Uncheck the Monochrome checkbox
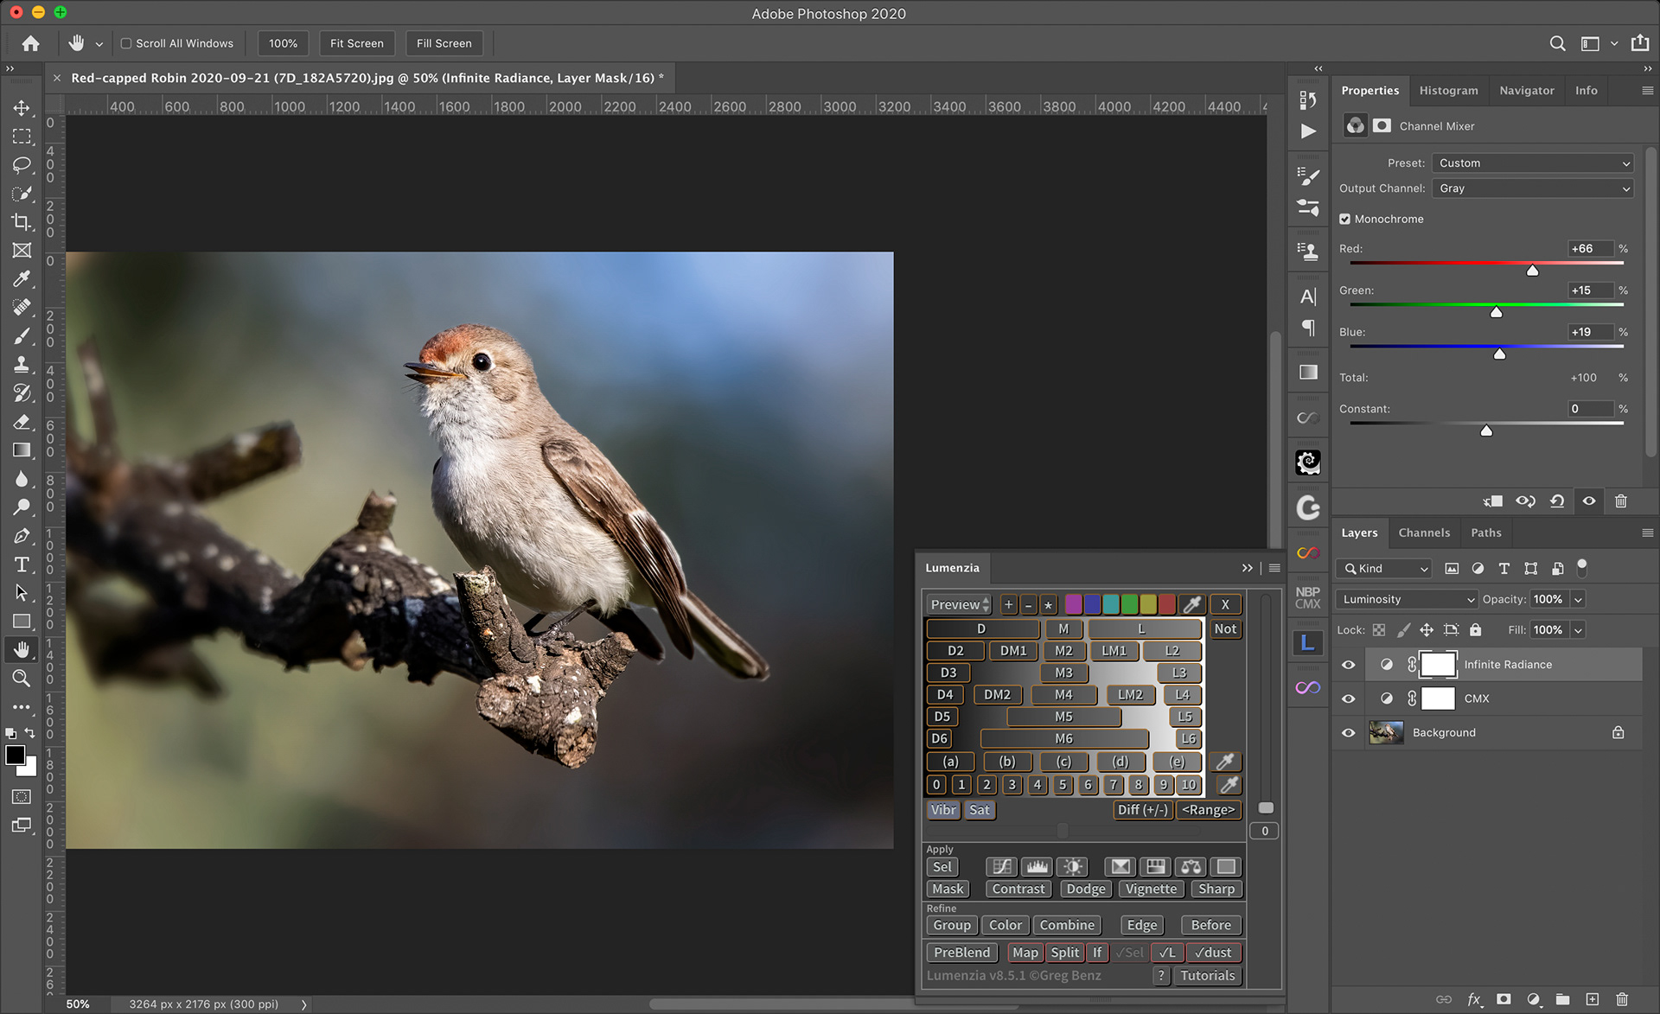 [1345, 219]
